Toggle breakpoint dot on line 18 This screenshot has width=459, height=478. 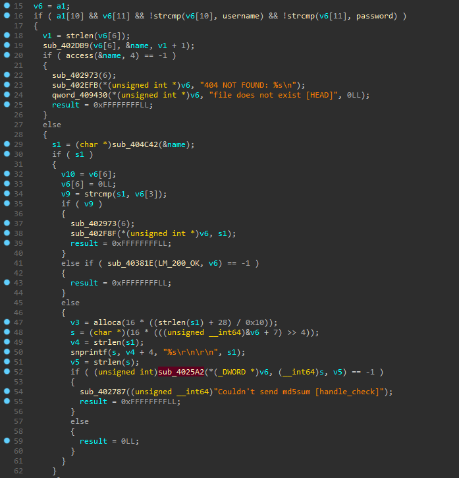click(x=7, y=35)
